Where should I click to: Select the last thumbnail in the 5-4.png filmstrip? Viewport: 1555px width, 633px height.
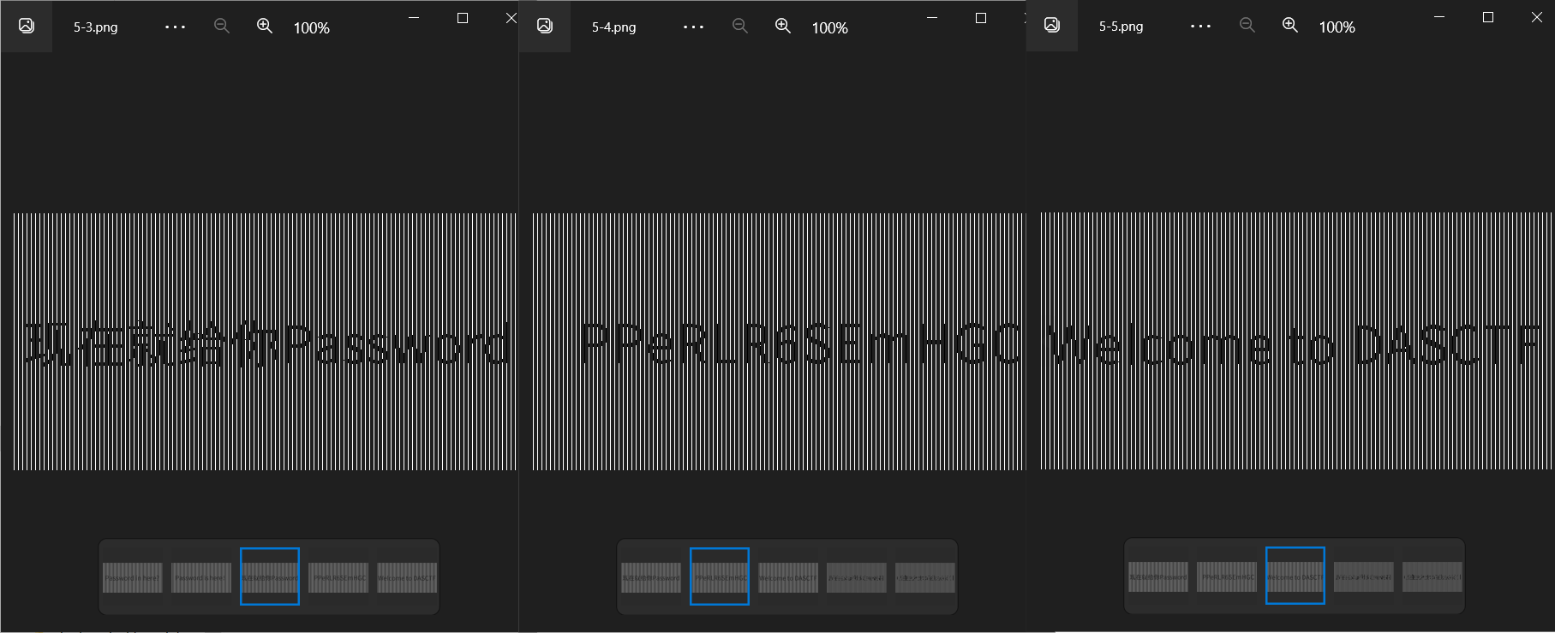[x=925, y=577]
